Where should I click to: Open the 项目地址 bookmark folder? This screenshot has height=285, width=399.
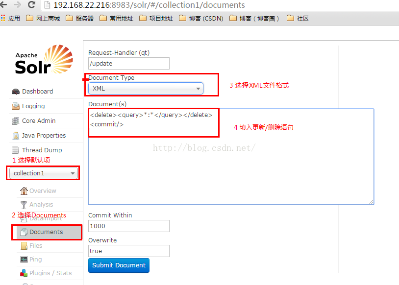point(156,18)
